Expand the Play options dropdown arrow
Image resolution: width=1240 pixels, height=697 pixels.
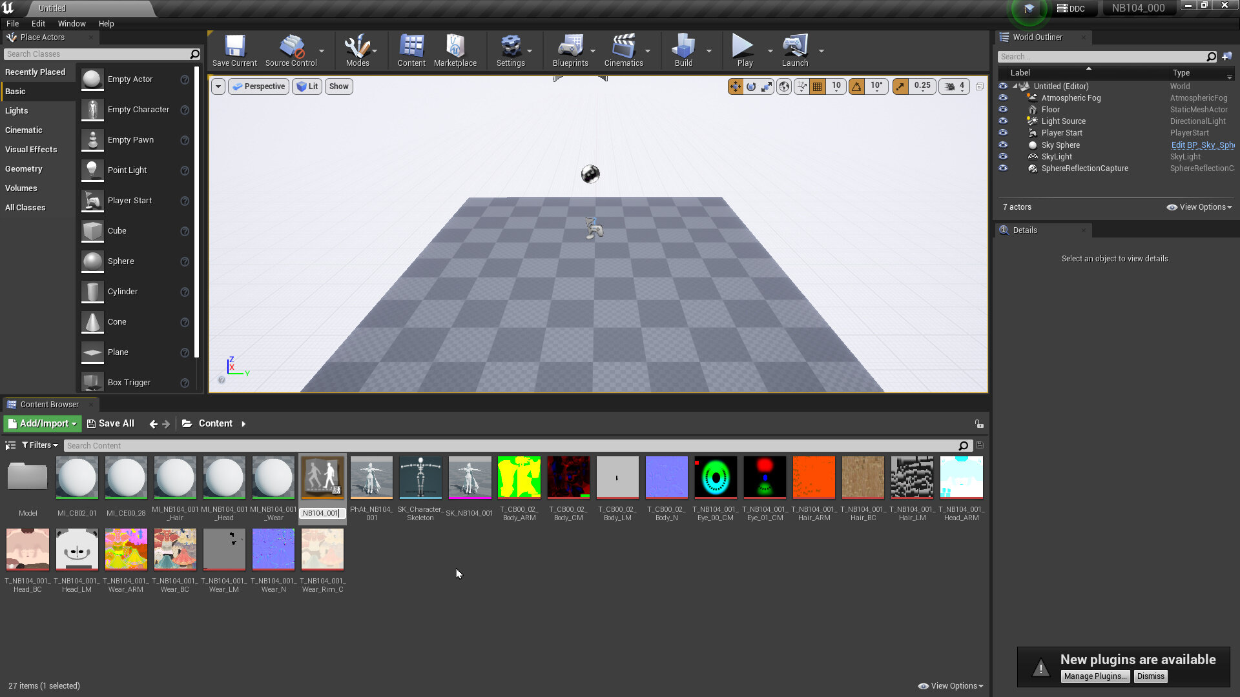(x=770, y=51)
